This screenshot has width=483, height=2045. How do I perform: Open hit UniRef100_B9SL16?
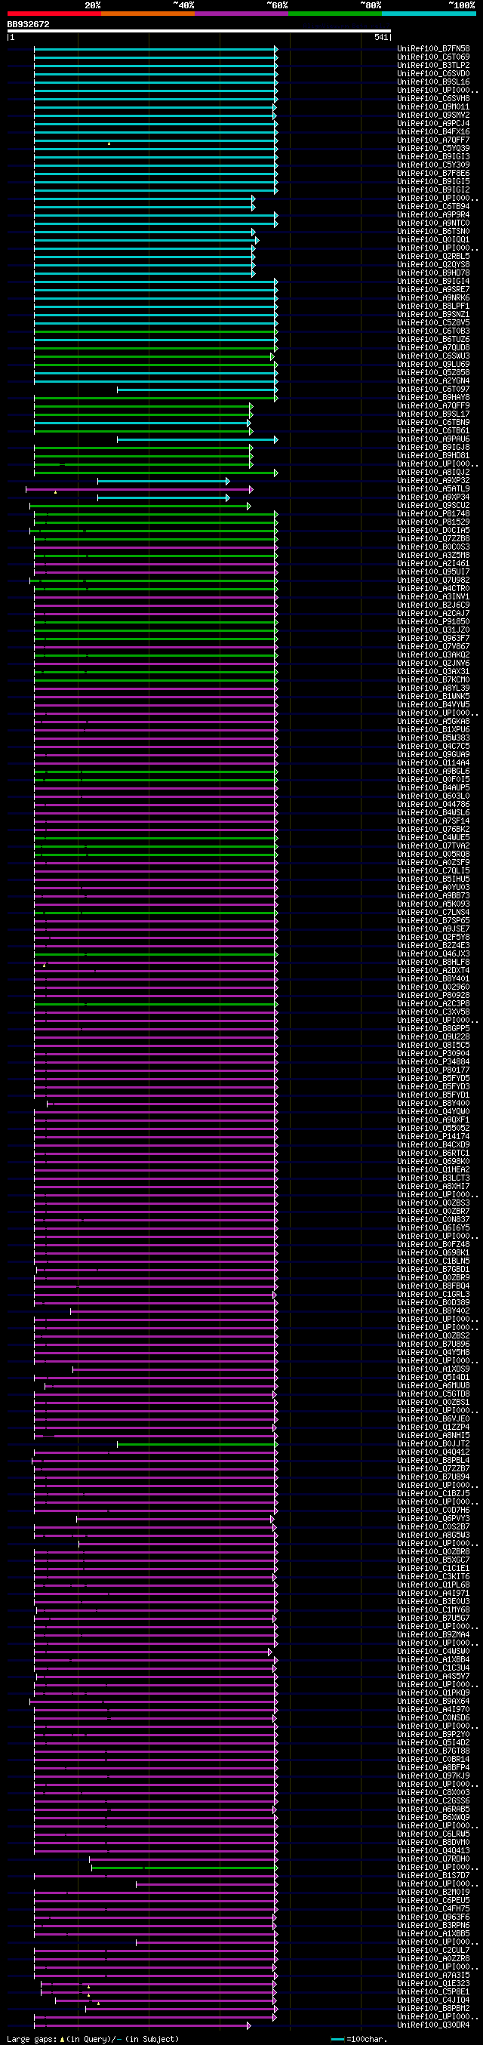433,82
